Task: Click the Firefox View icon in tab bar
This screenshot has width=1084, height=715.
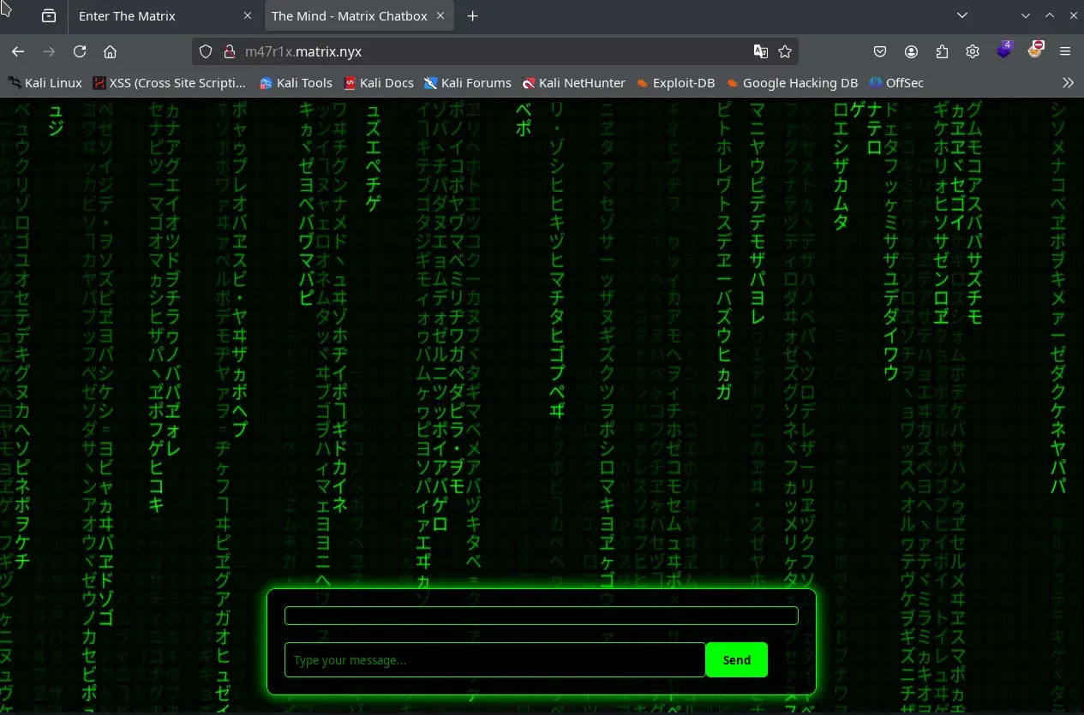Action: (49, 16)
